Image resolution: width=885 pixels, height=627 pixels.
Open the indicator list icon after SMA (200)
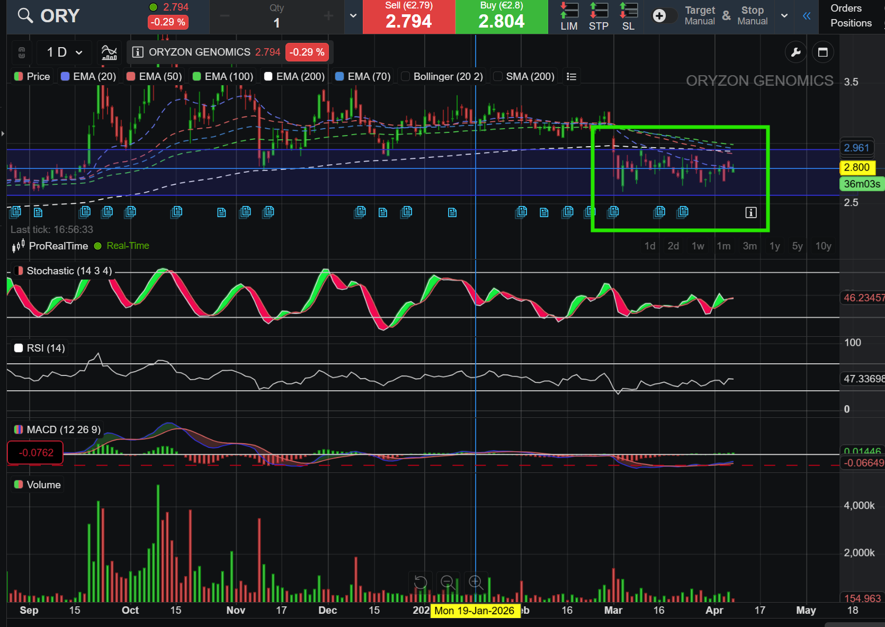point(571,76)
